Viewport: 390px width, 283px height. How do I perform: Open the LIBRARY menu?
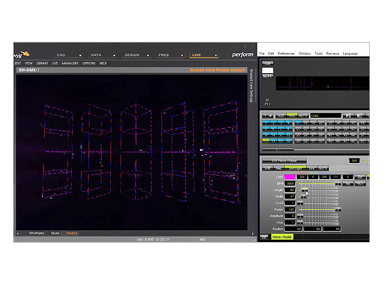[42, 63]
